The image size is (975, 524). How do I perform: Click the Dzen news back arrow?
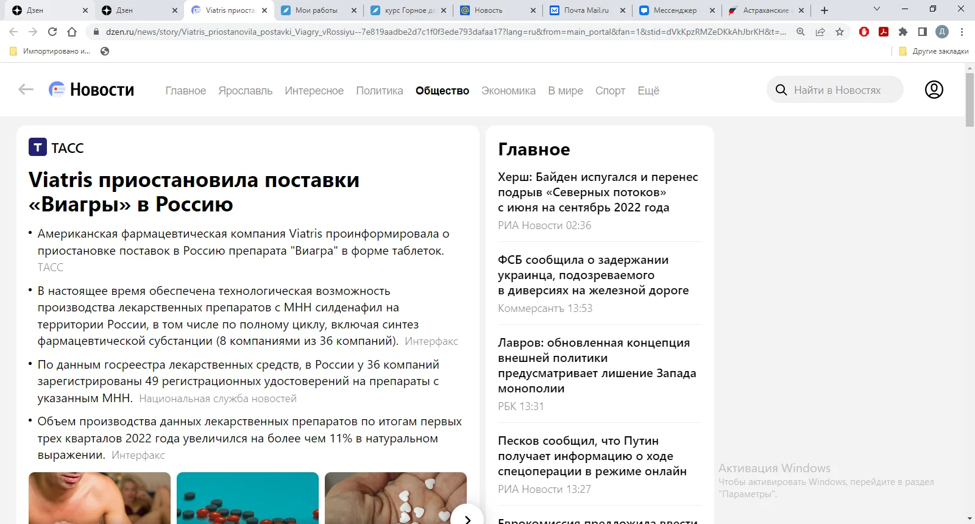[x=26, y=90]
